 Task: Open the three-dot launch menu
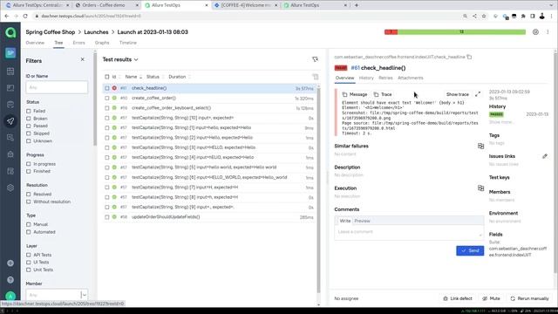(548, 32)
